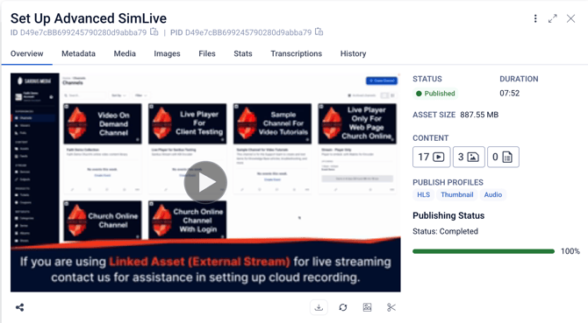588x323 pixels.
Task: Copy the asset ID to clipboard
Action: coord(154,32)
